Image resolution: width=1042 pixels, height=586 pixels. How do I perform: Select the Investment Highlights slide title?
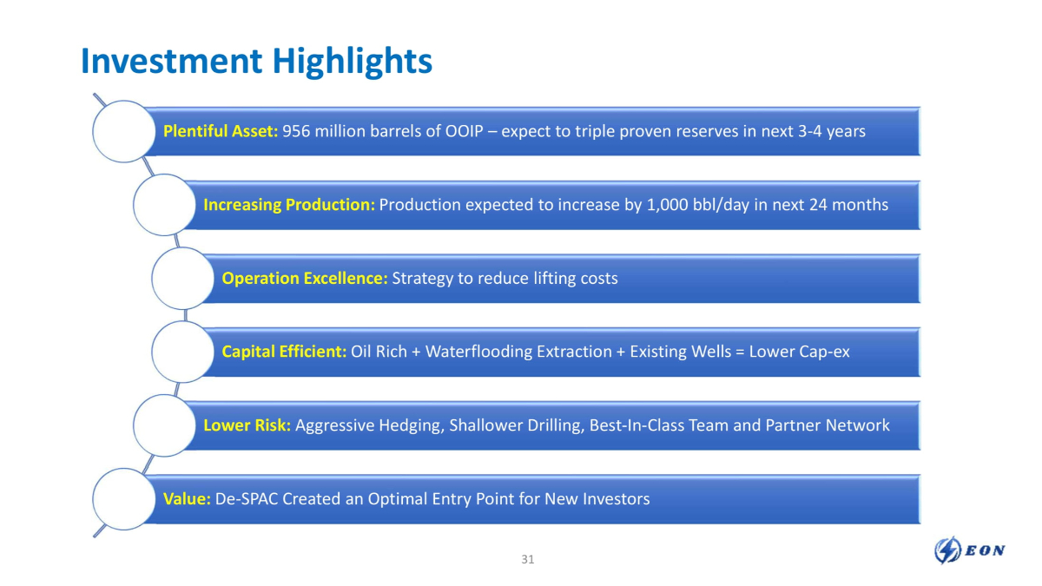[x=256, y=62]
